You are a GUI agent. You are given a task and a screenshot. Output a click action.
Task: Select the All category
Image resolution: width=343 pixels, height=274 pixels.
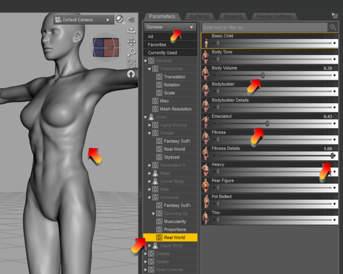point(170,37)
